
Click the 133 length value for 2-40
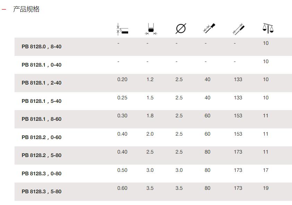(x=238, y=79)
